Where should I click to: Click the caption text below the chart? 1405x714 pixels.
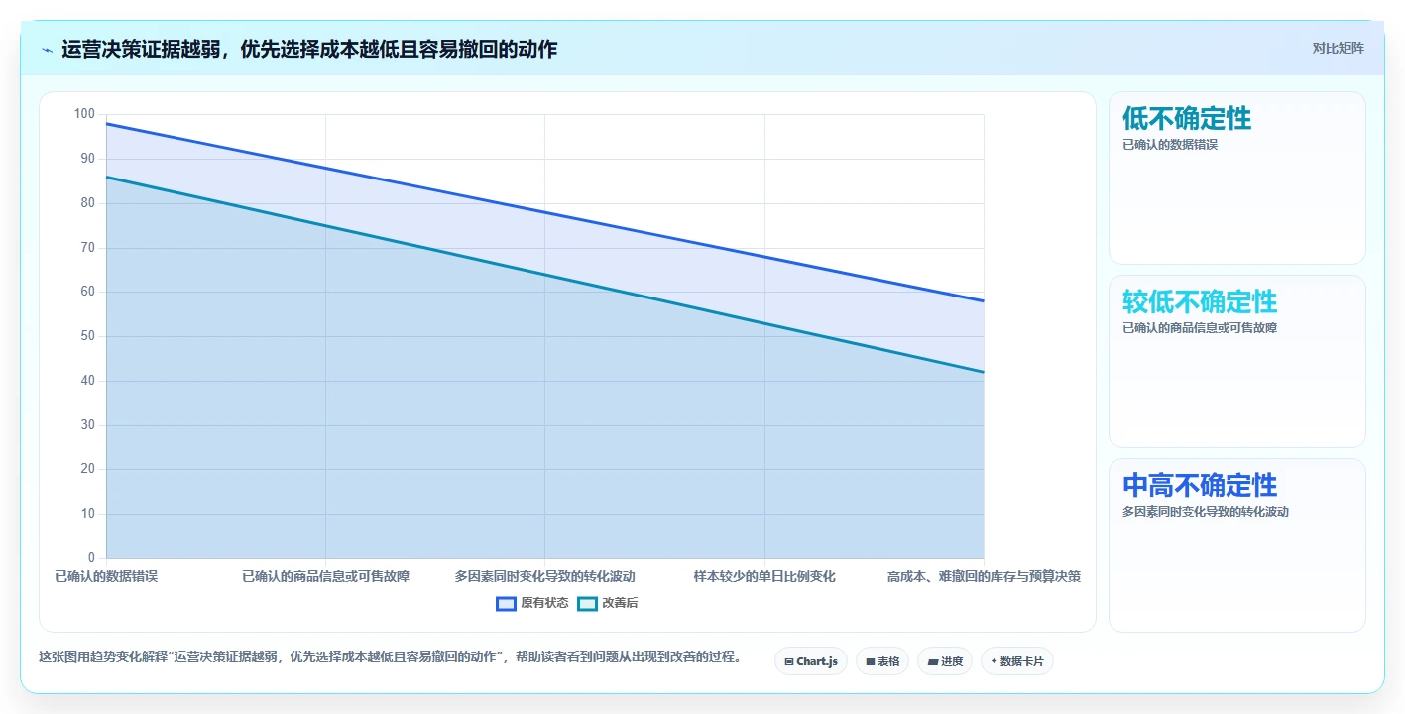click(391, 656)
